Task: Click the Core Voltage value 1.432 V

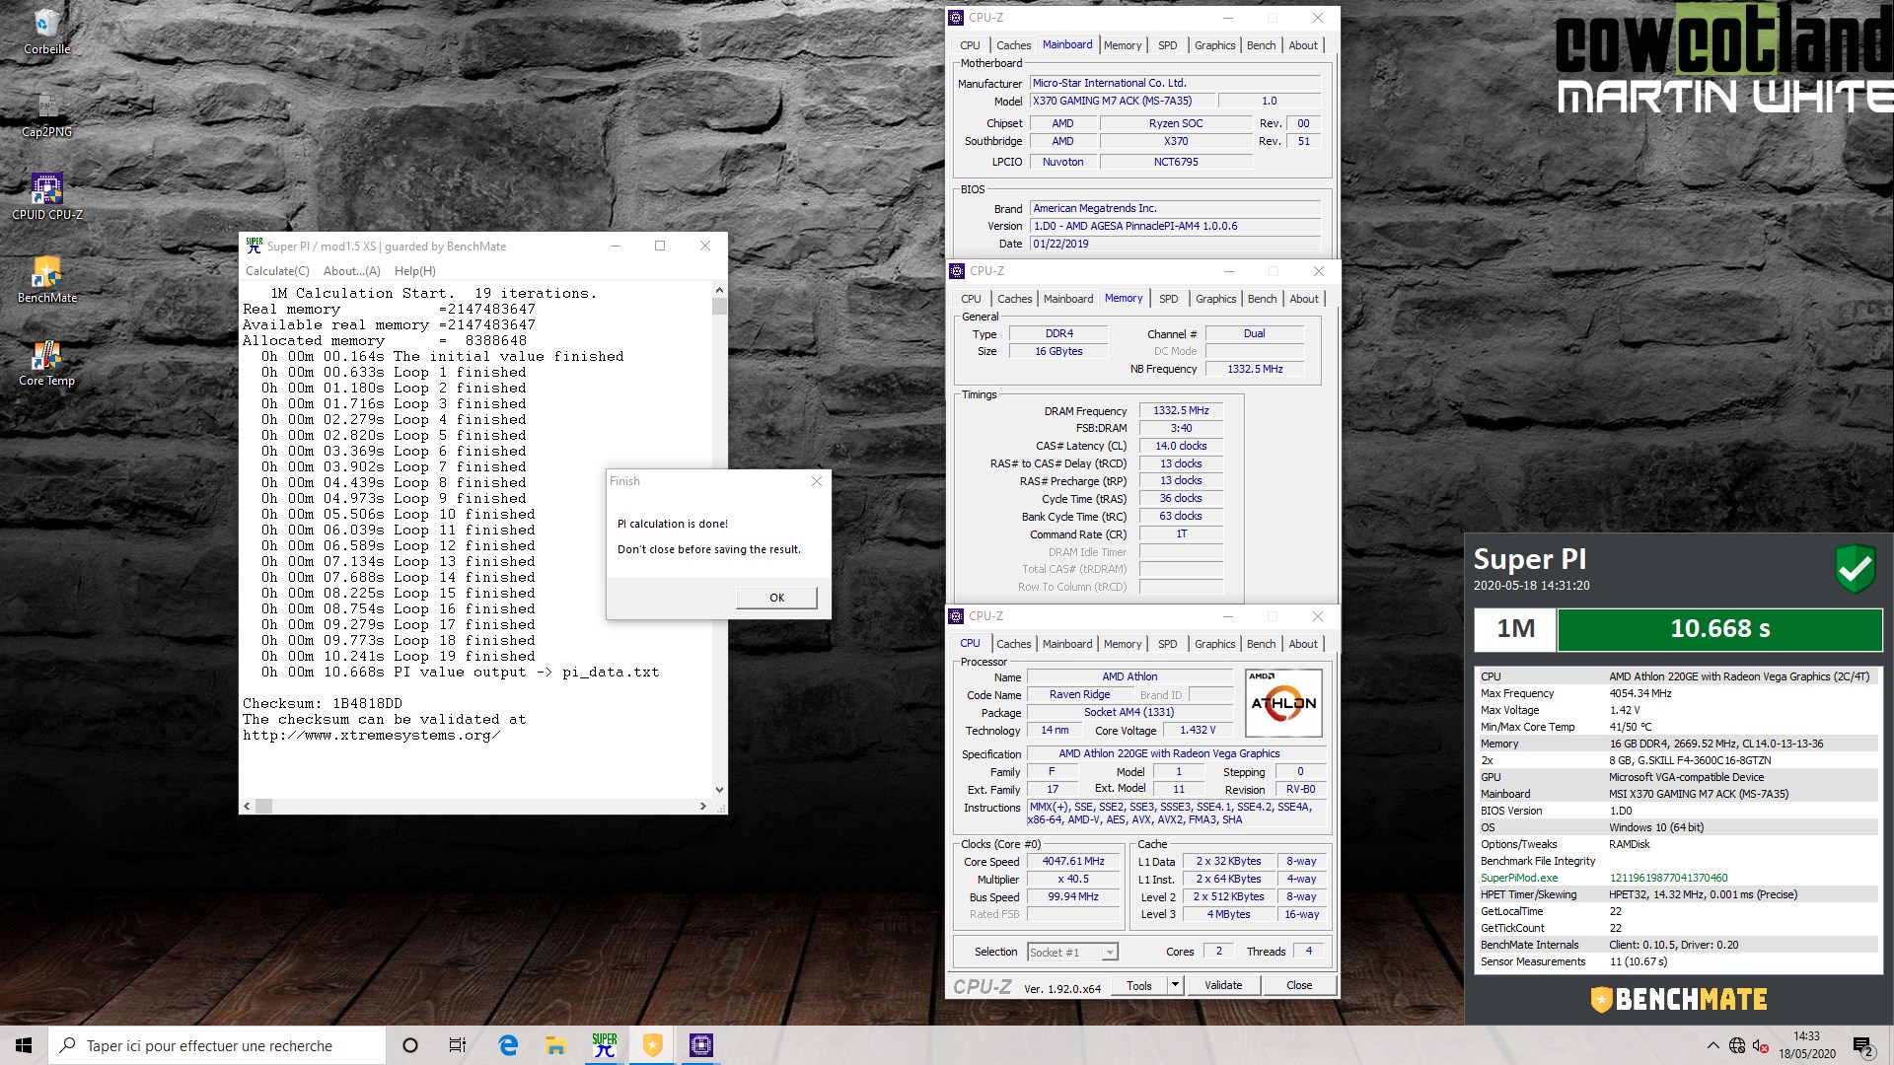Action: tap(1198, 731)
